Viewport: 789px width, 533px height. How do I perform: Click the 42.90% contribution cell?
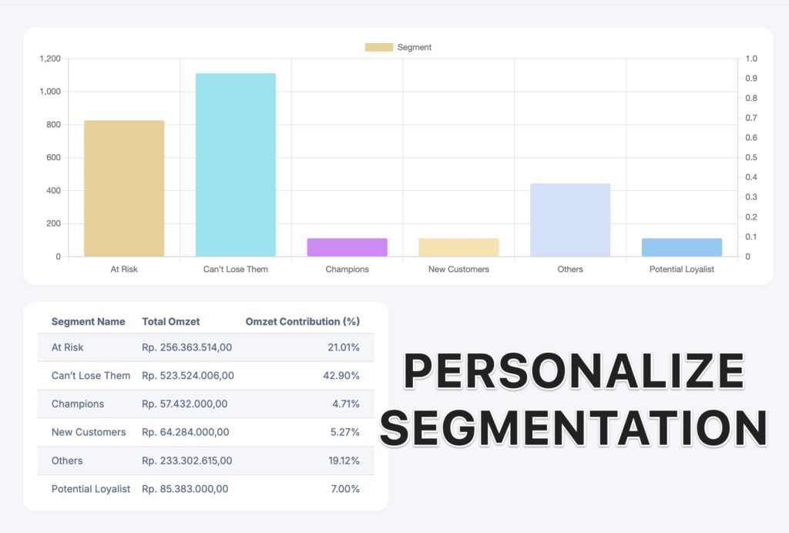(x=341, y=376)
